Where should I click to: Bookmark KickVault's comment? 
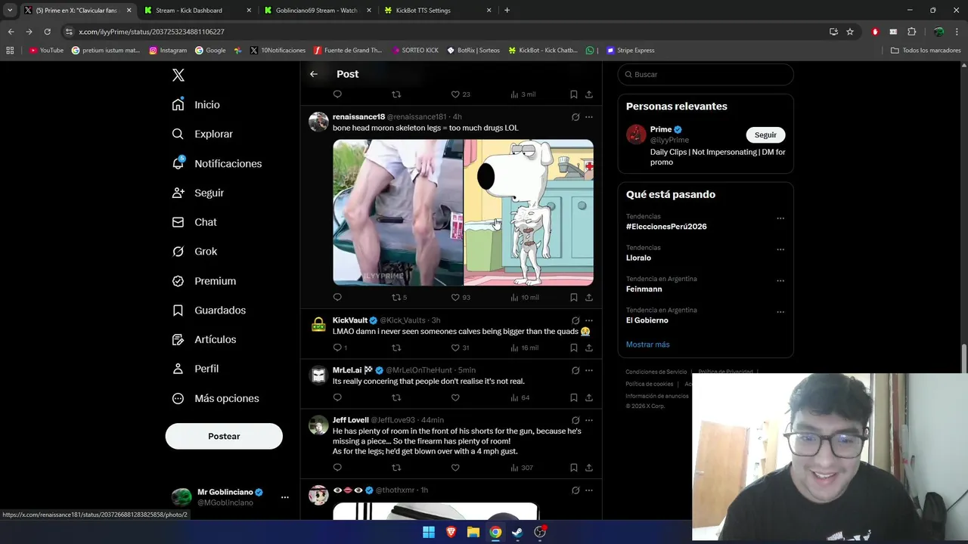(574, 348)
